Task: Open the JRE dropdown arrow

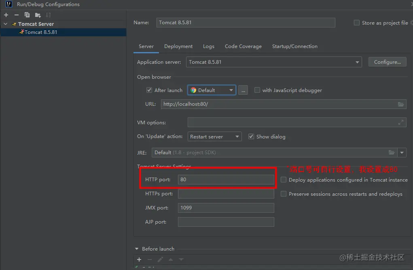Action: point(402,153)
